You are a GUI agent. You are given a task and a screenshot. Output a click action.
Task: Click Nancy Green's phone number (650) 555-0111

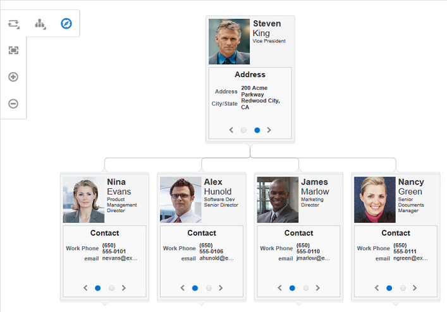coord(405,248)
